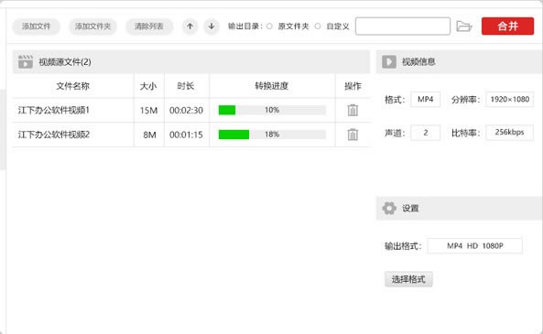Open the output folder browse icon
This screenshot has width=543, height=334.
tap(464, 27)
